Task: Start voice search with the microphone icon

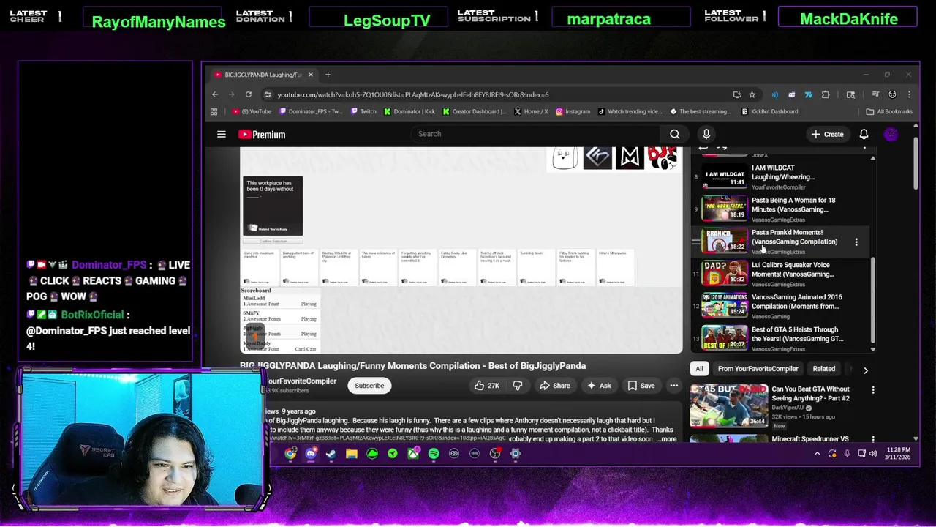Action: point(706,134)
